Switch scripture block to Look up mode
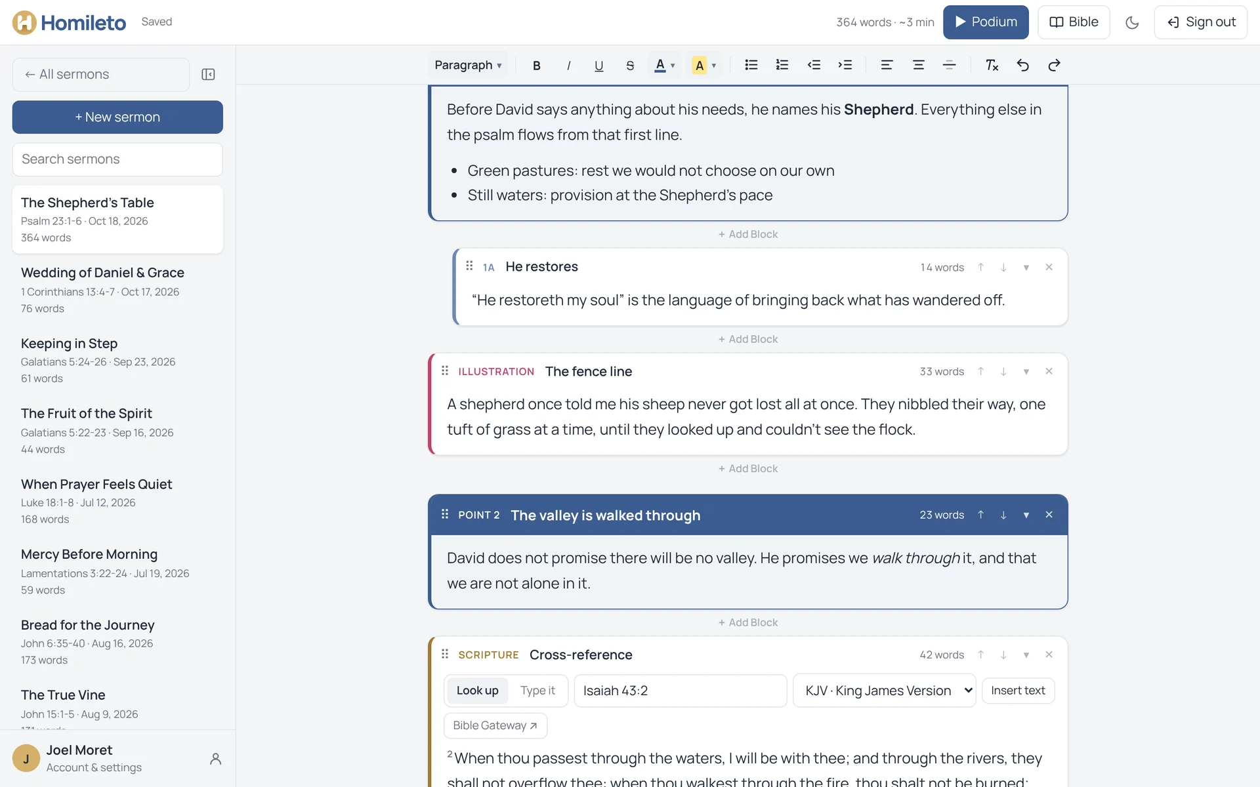Image resolution: width=1260 pixels, height=787 pixels. click(x=477, y=691)
